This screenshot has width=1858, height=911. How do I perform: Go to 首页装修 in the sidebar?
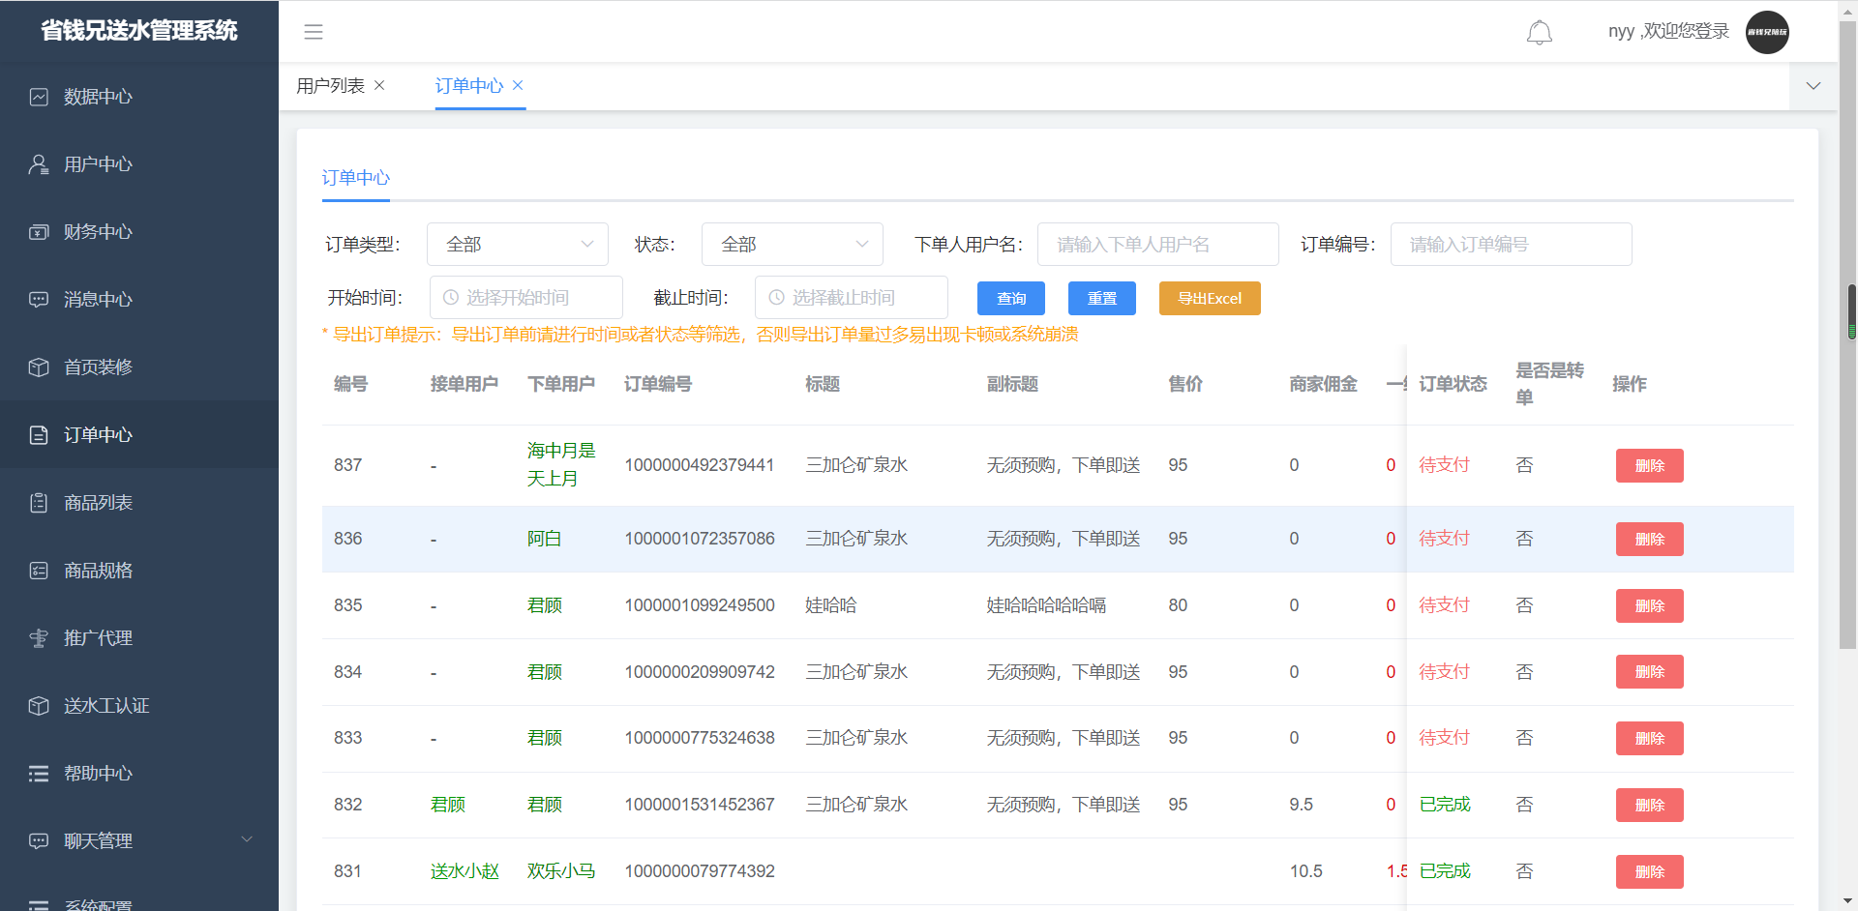click(x=98, y=367)
